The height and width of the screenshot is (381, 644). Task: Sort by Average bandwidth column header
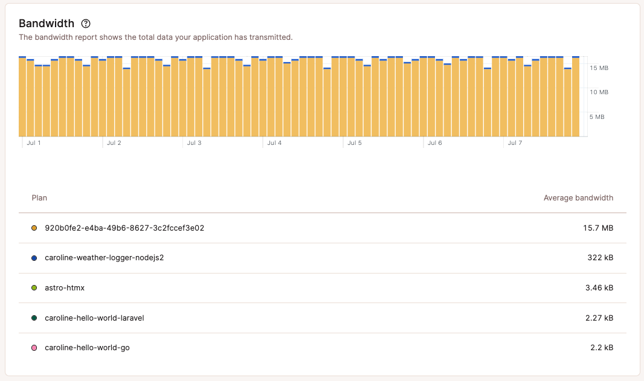(578, 197)
